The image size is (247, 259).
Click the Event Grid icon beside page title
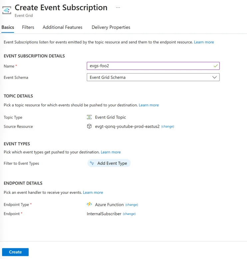(7, 10)
